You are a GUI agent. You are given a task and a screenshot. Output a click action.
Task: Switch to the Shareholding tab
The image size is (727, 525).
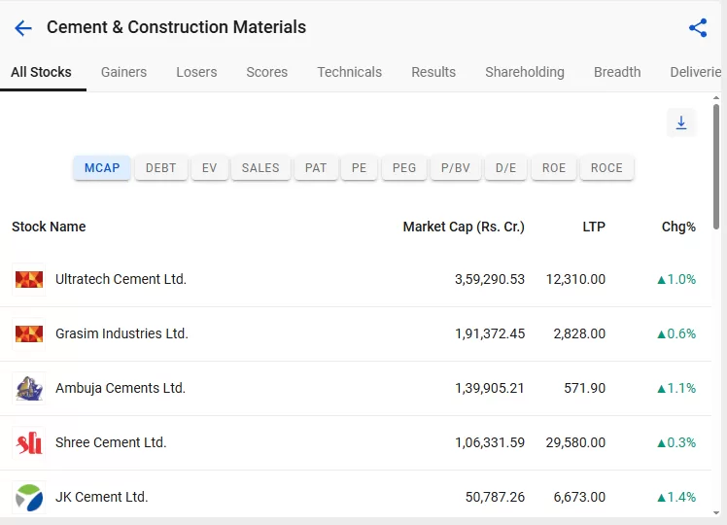point(525,72)
